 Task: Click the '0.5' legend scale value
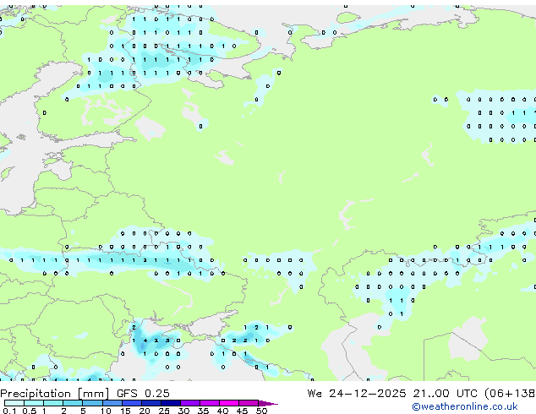point(29,411)
